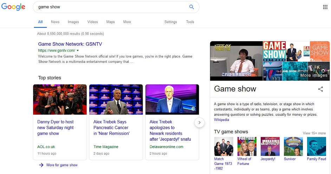Click the blue search magnifier icon

[192, 7]
